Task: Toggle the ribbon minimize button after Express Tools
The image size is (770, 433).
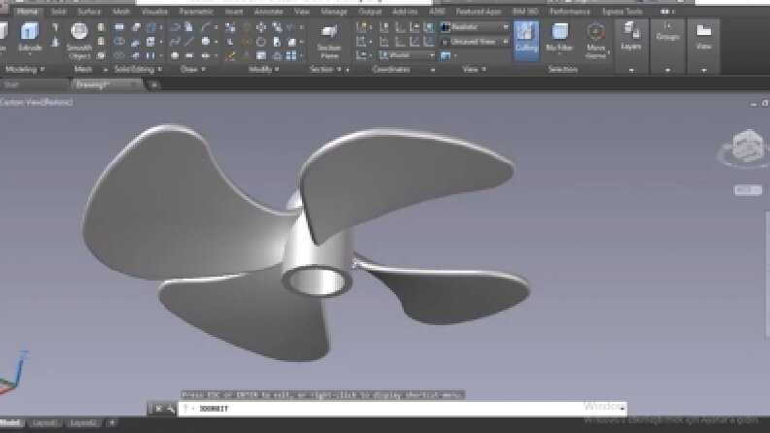Action: [666, 12]
